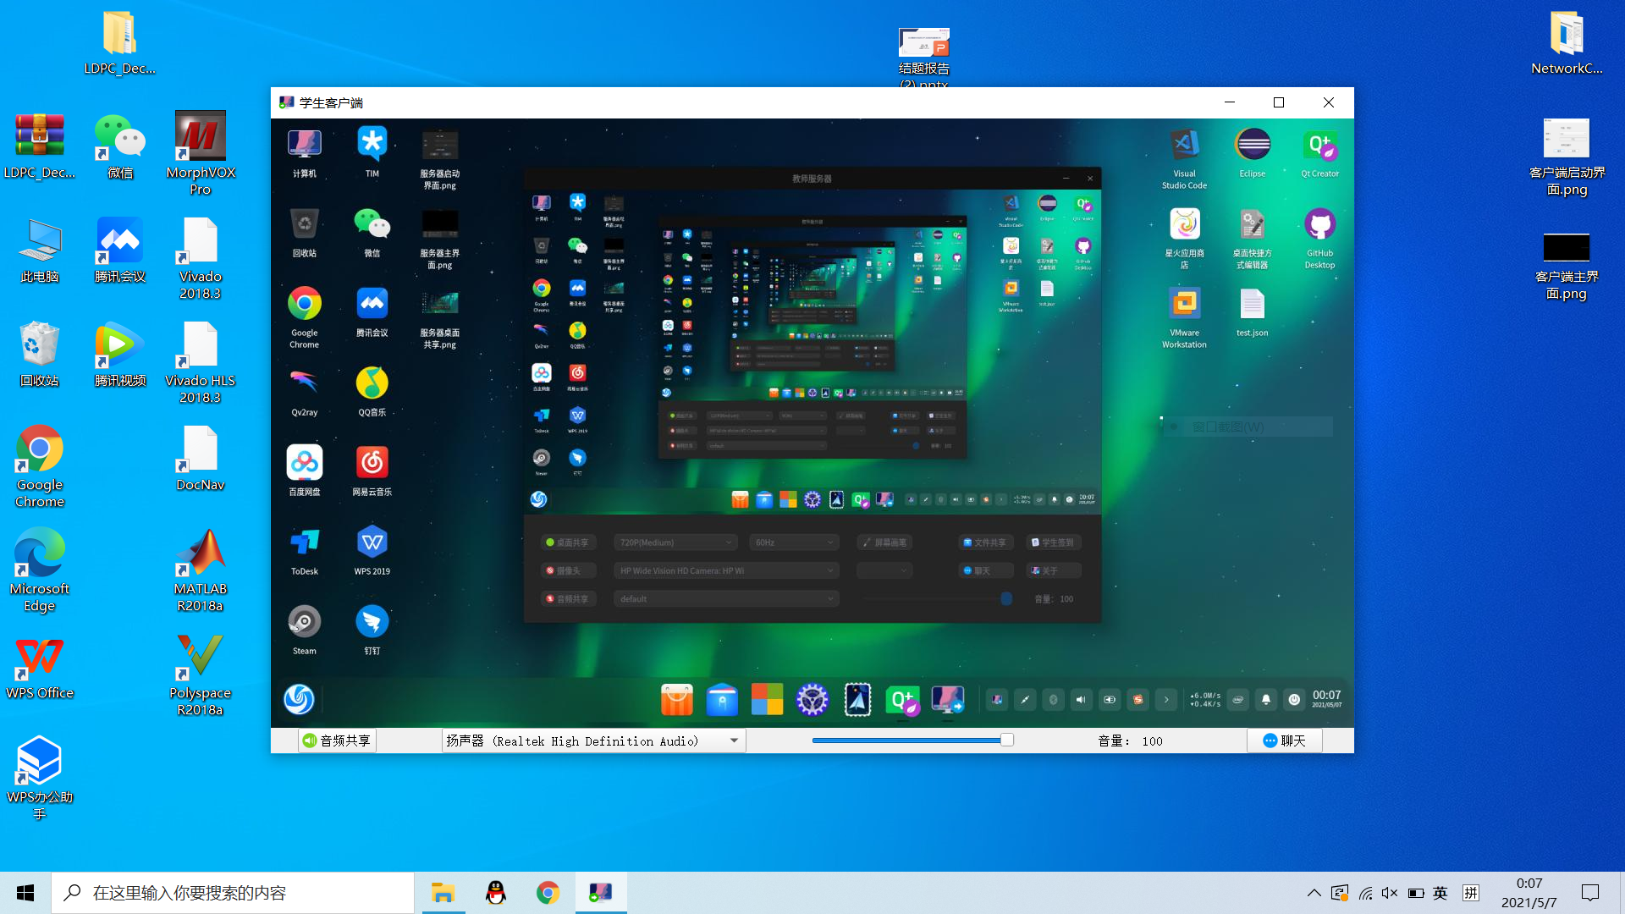Expand the 扬声器 Realtek audio device dropdown
The image size is (1625, 914).
(x=734, y=741)
